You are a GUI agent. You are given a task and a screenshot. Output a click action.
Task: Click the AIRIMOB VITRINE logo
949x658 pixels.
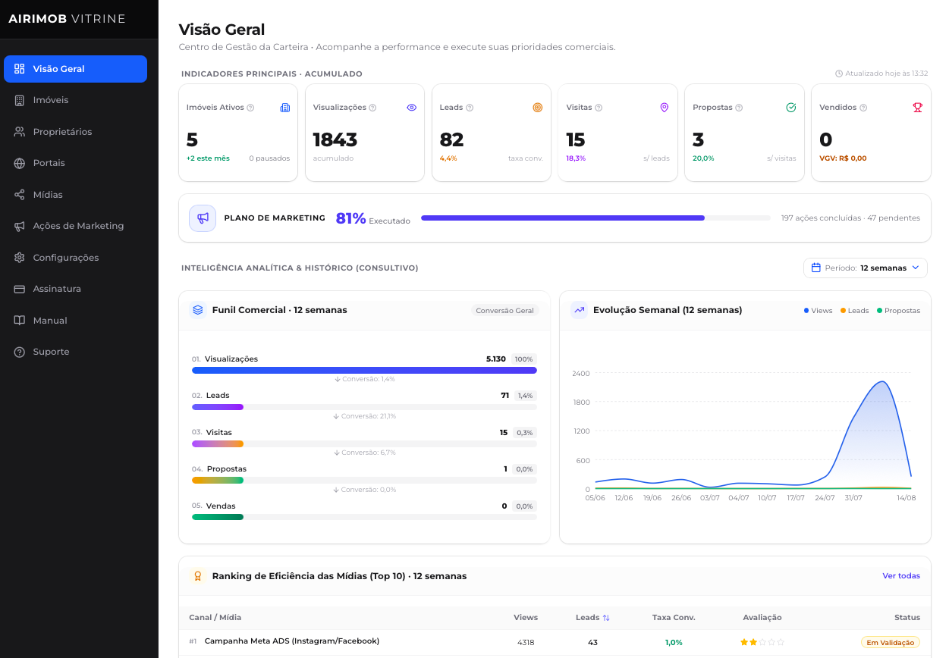67,19
